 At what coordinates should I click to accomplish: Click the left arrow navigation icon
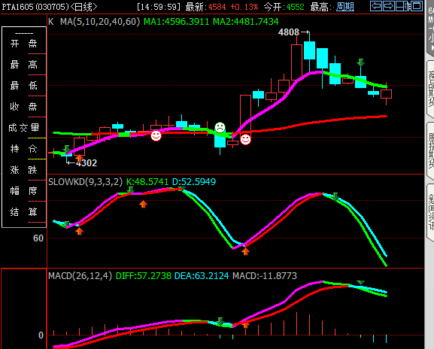(x=376, y=6)
